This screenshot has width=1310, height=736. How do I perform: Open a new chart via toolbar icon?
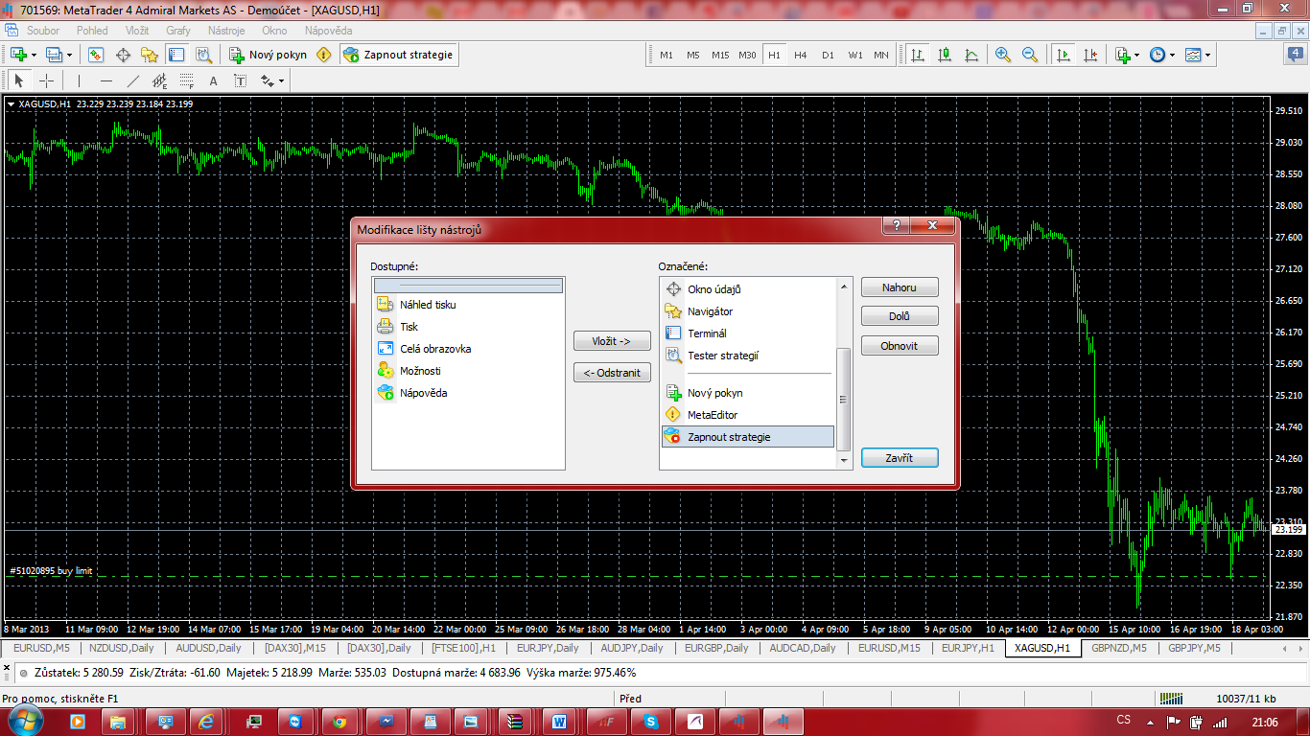click(18, 55)
